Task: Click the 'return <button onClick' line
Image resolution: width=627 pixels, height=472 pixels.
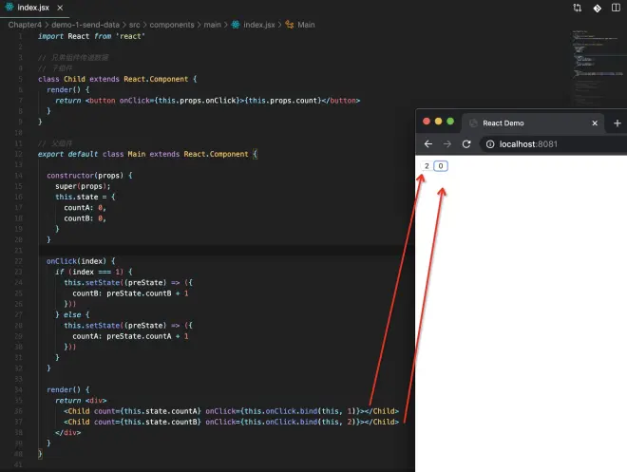Action: (x=207, y=101)
